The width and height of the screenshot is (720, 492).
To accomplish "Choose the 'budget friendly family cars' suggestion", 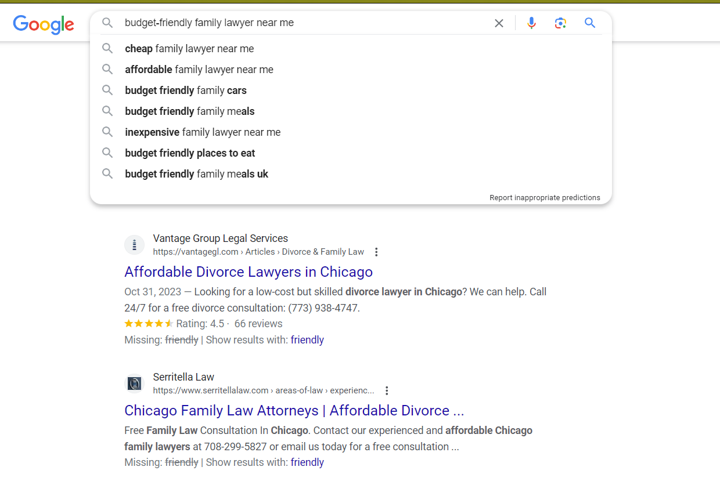I will click(185, 90).
